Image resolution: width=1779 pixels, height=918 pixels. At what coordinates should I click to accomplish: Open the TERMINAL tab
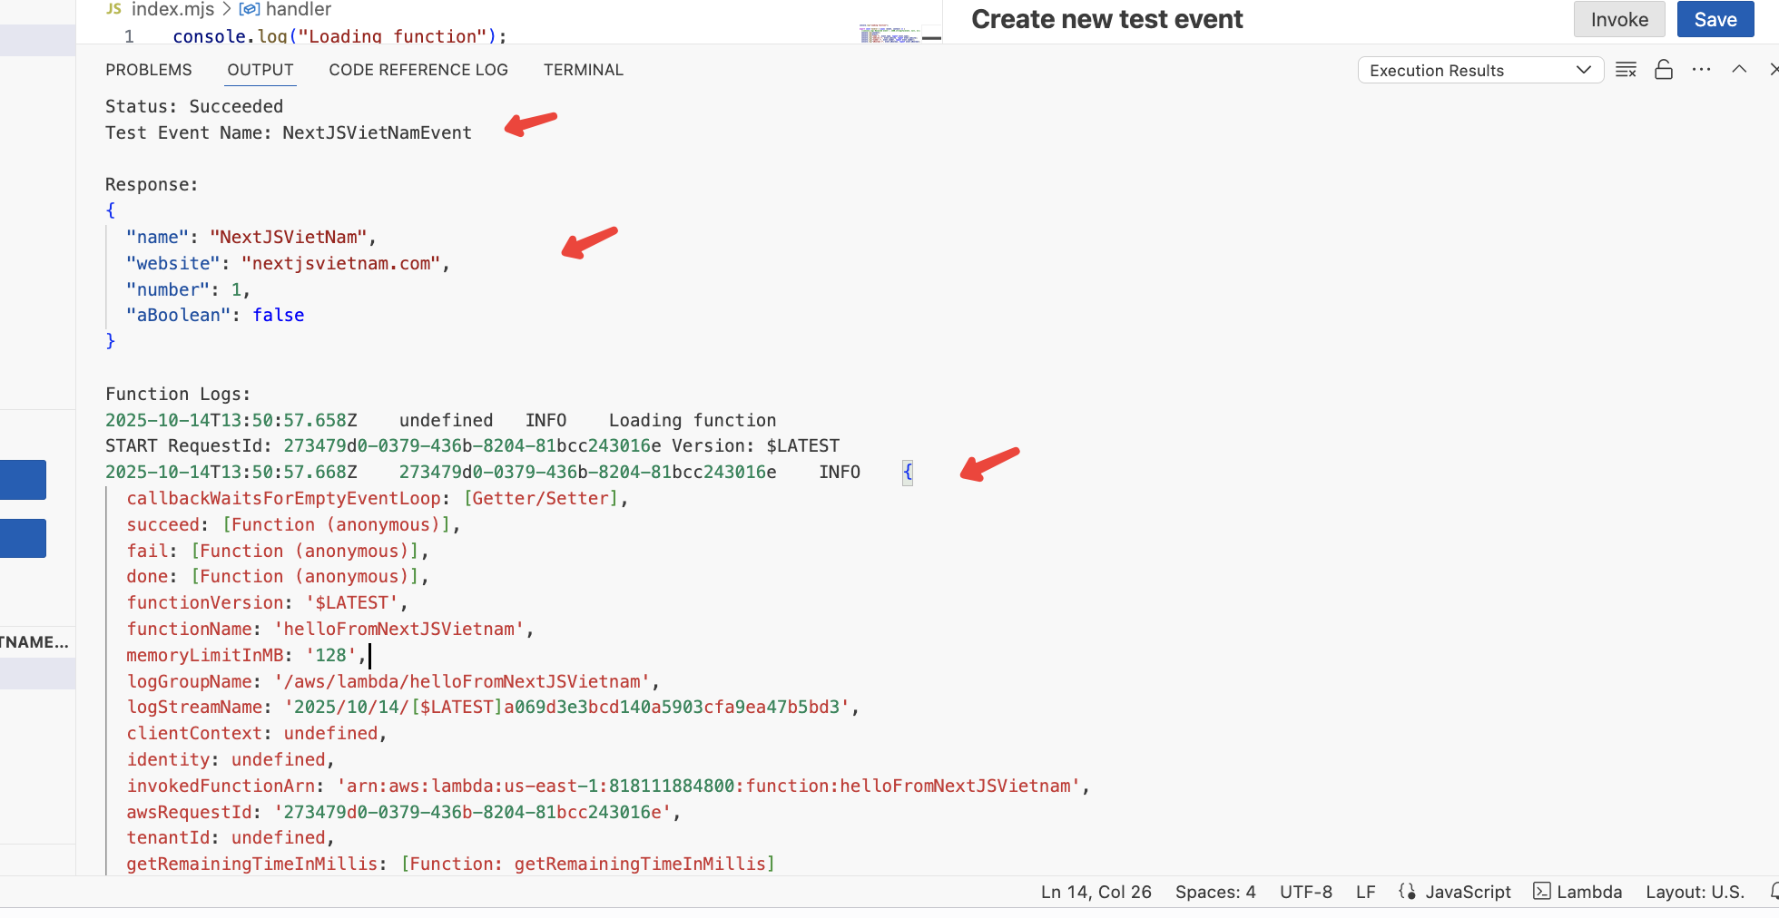(583, 70)
